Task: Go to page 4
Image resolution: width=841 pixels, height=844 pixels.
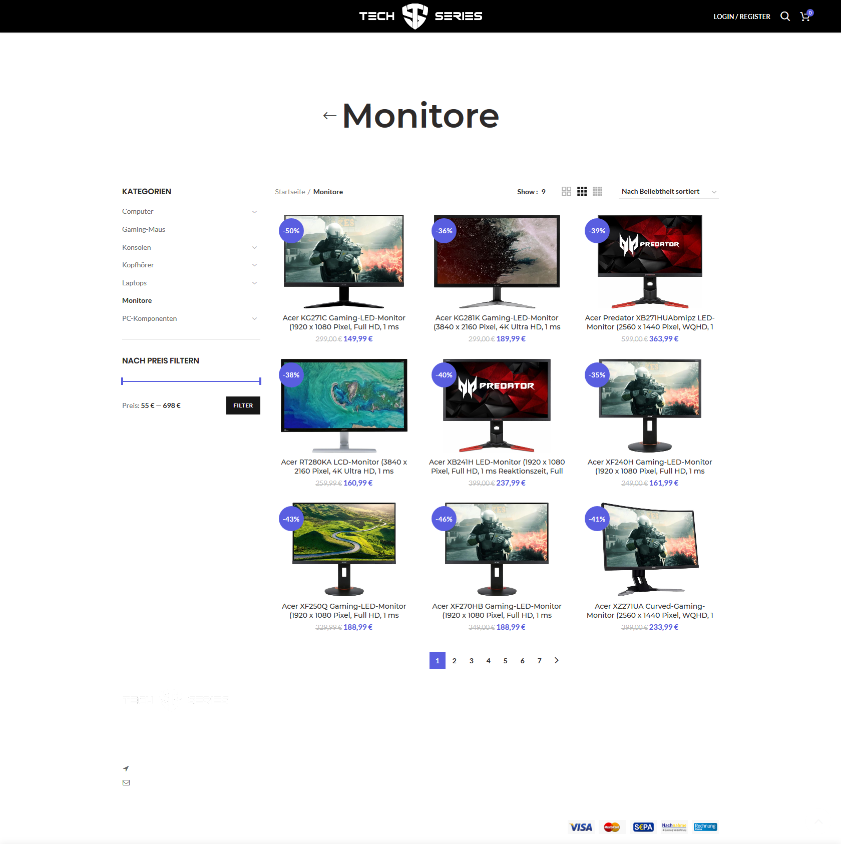Action: [489, 661]
